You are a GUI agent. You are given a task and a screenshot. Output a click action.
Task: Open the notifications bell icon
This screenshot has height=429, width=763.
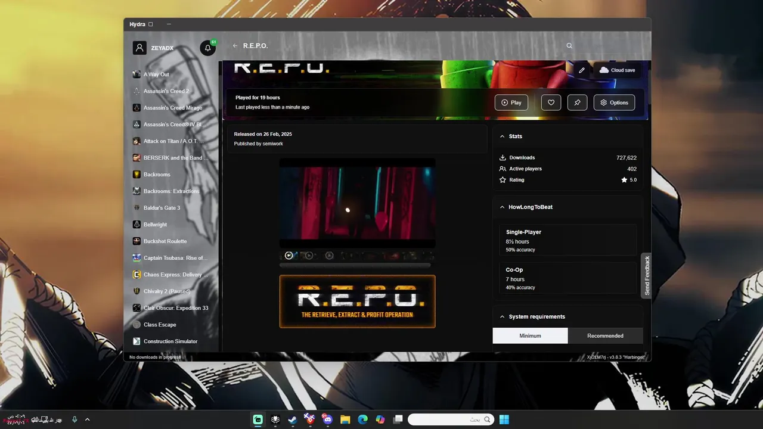click(x=207, y=48)
